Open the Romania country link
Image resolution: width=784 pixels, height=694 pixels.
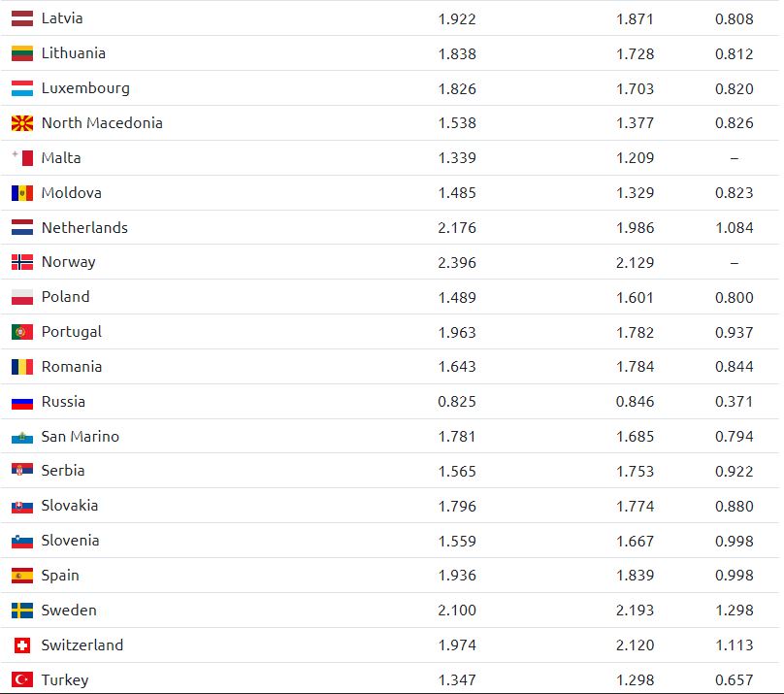pyautogui.click(x=71, y=367)
